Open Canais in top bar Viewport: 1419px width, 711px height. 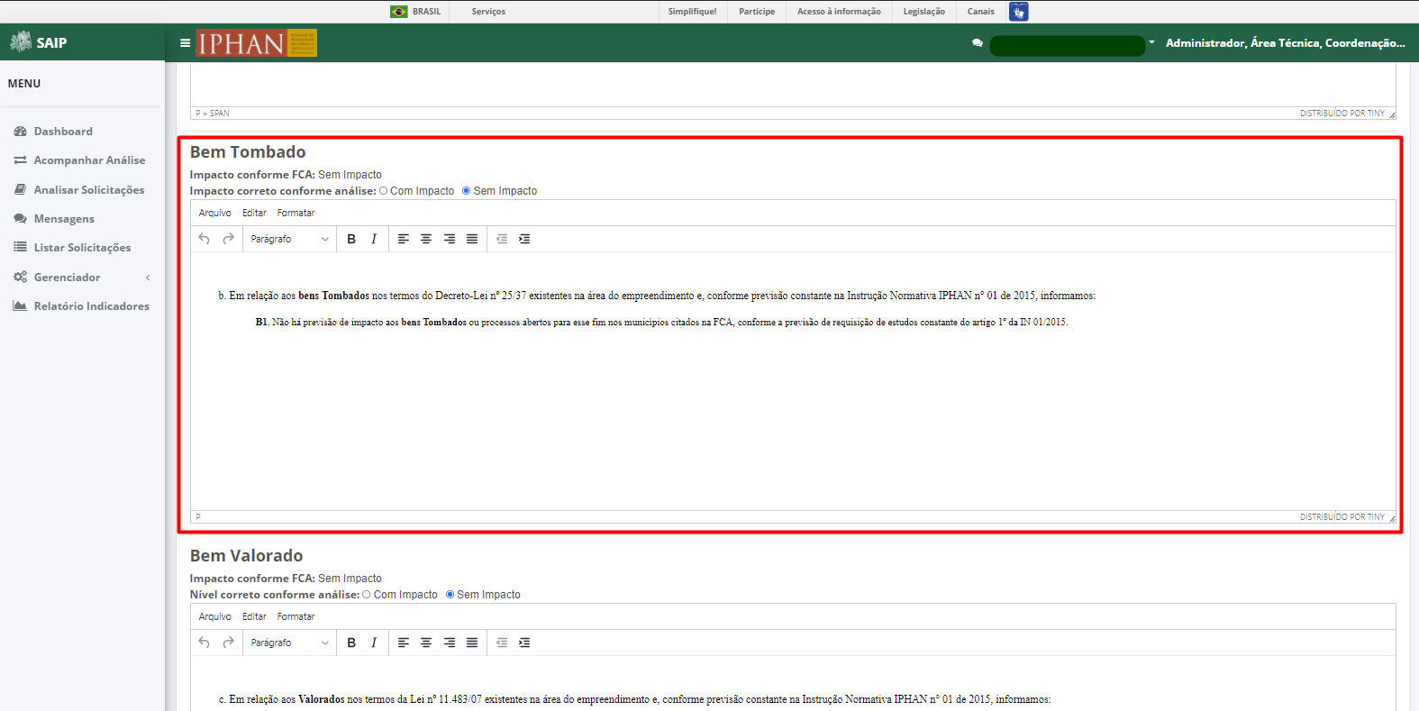981,12
